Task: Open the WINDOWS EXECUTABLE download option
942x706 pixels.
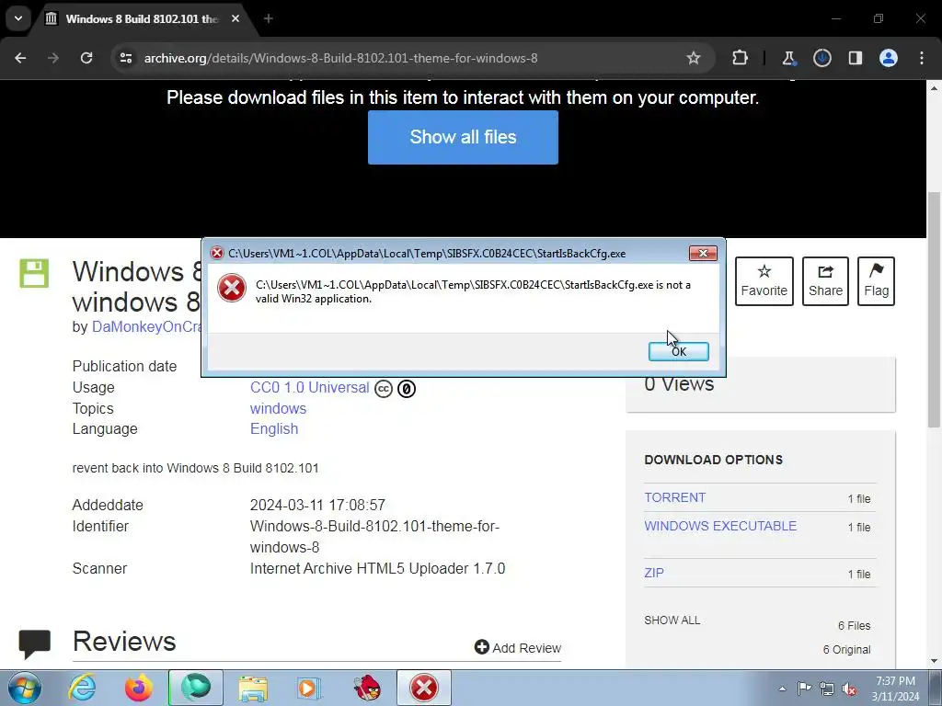Action: click(x=720, y=526)
